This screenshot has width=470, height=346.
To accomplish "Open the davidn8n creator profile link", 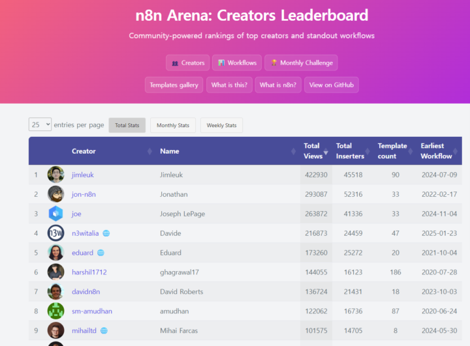I will (86, 291).
